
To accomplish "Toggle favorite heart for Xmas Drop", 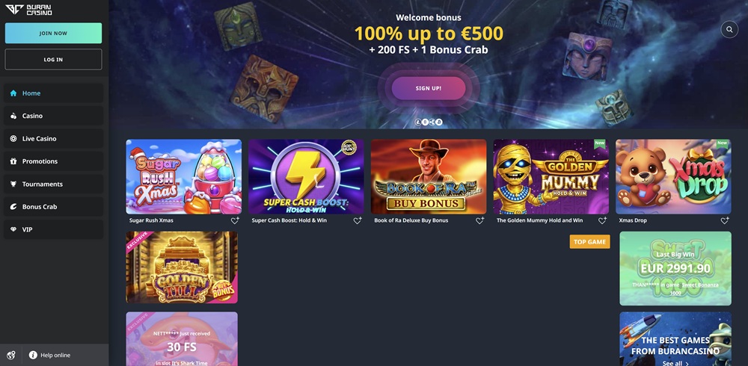I will pos(725,220).
